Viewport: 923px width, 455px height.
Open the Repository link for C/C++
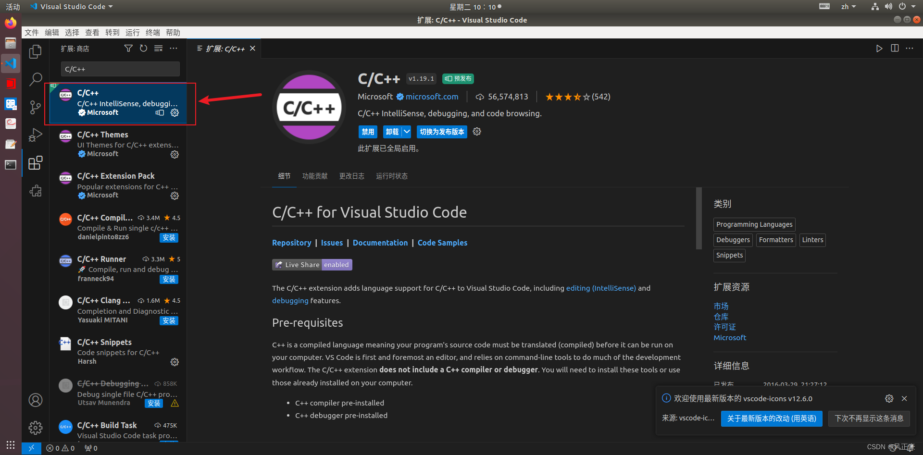[291, 243]
